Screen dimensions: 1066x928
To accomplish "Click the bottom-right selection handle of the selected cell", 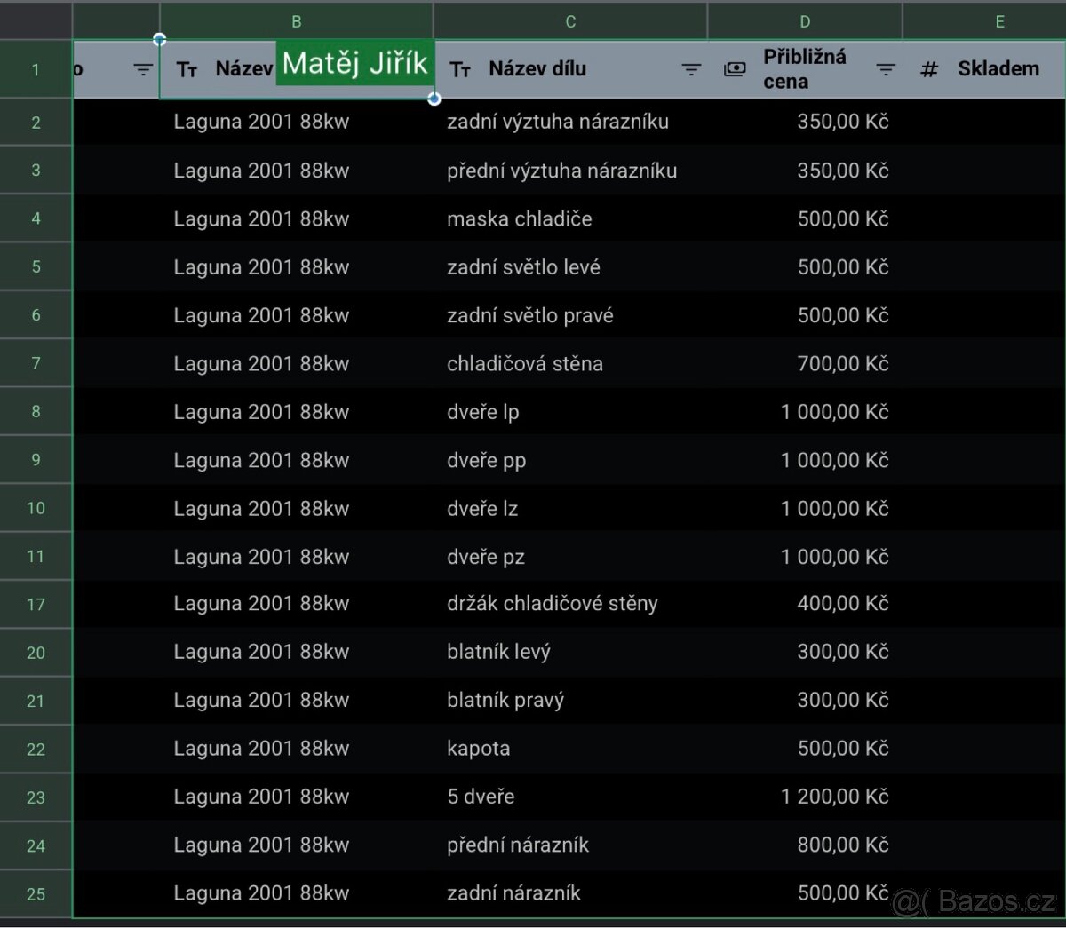I will (434, 99).
